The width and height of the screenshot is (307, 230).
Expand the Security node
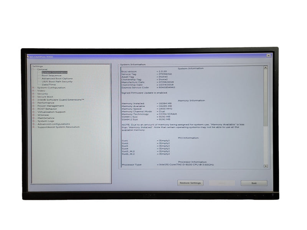point(33,94)
